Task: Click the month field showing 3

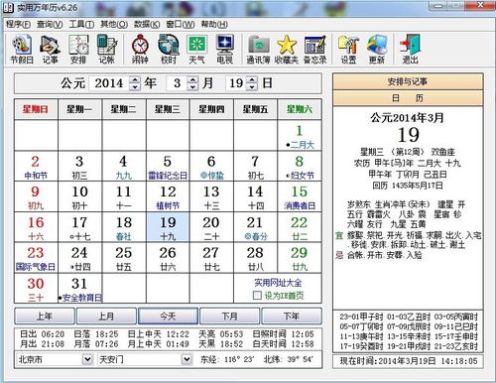Action: point(177,83)
